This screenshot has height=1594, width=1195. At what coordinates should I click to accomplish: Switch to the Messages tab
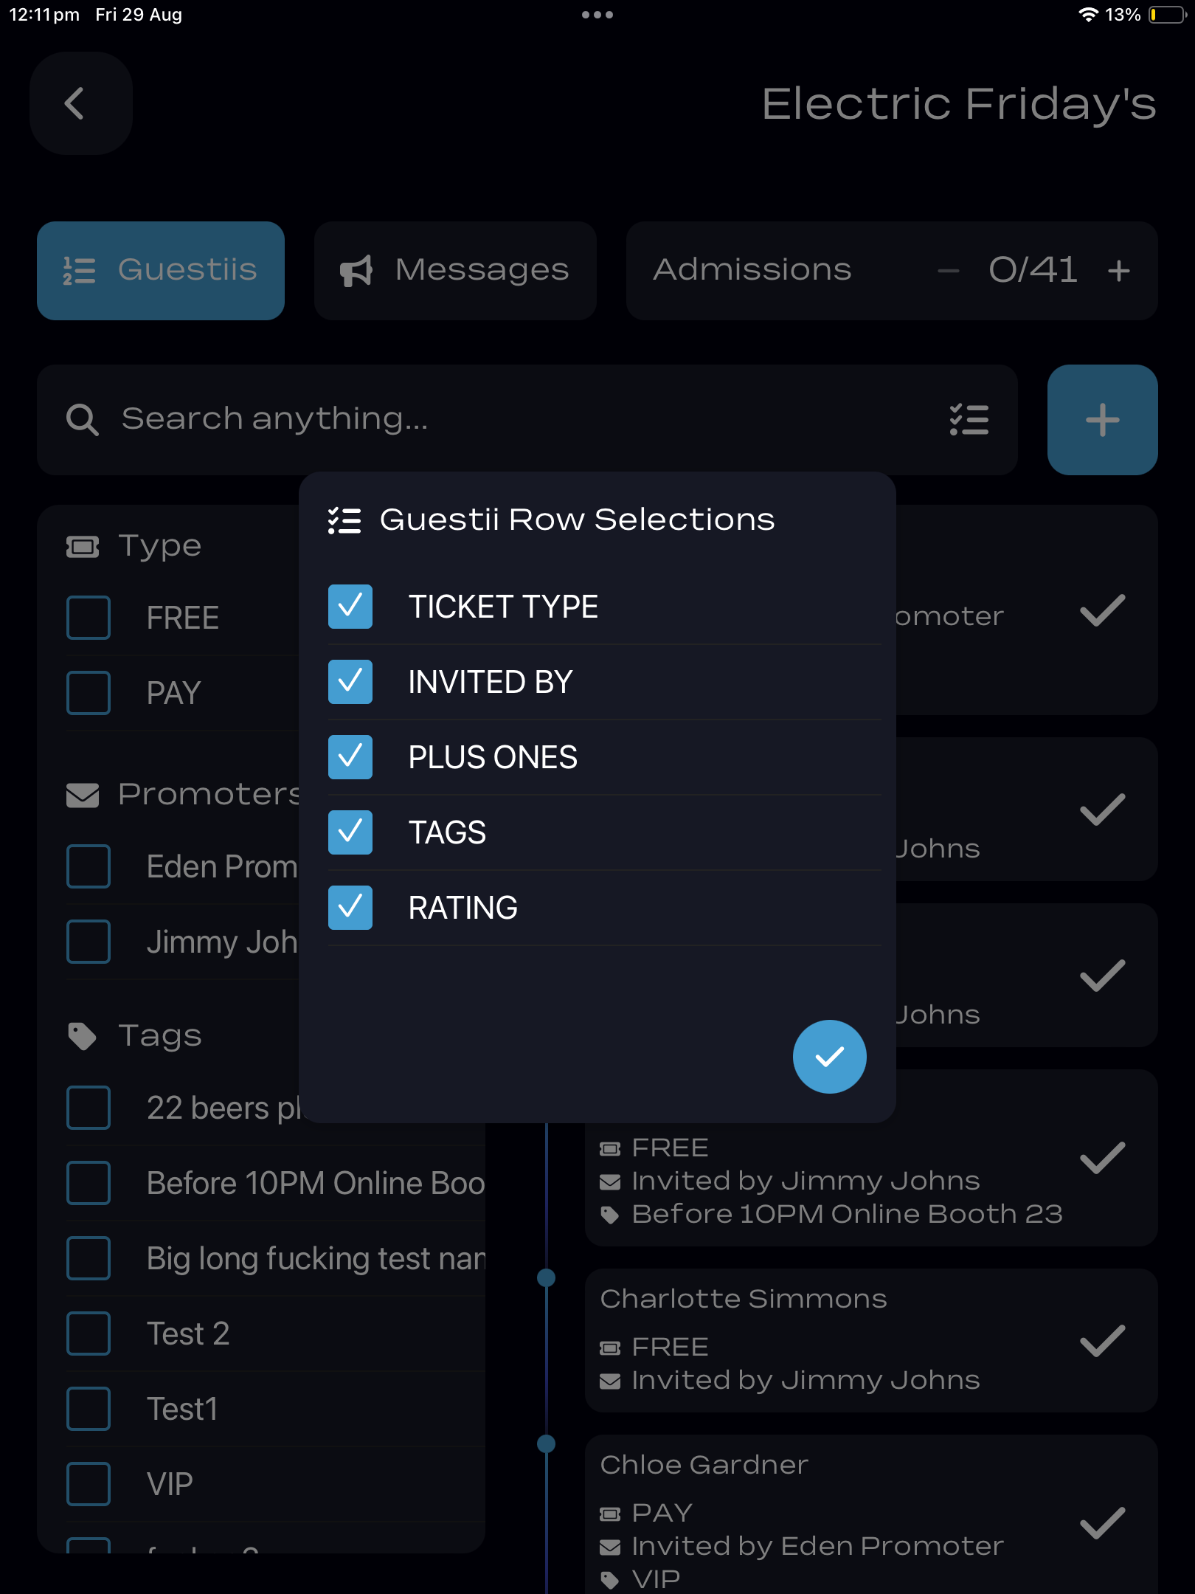point(455,271)
